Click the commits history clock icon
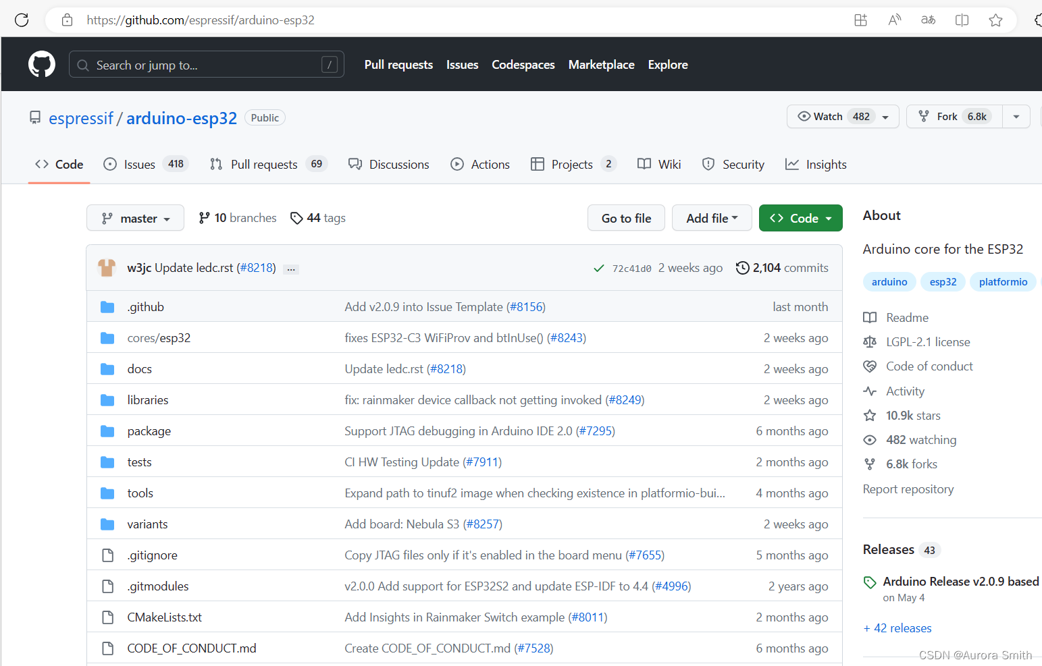This screenshot has width=1042, height=666. click(742, 268)
